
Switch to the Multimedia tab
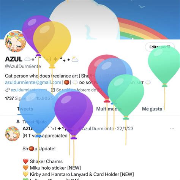click(109, 109)
